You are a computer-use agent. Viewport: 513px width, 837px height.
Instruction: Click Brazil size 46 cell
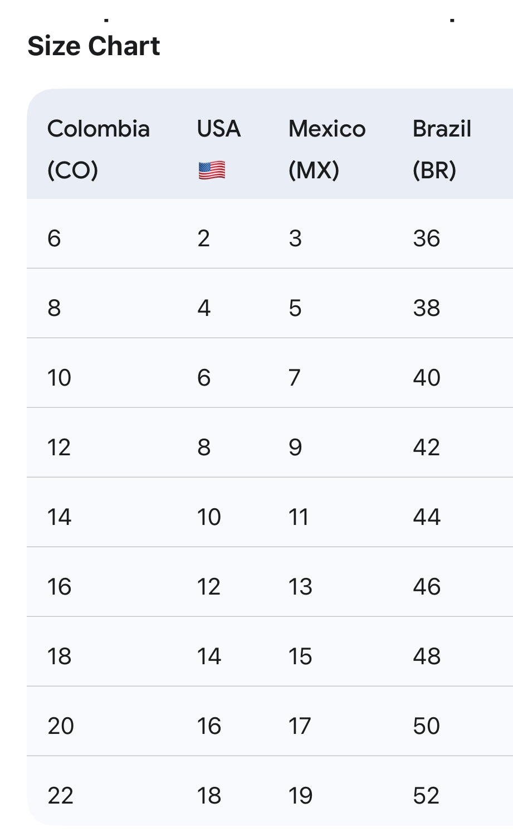point(427,587)
